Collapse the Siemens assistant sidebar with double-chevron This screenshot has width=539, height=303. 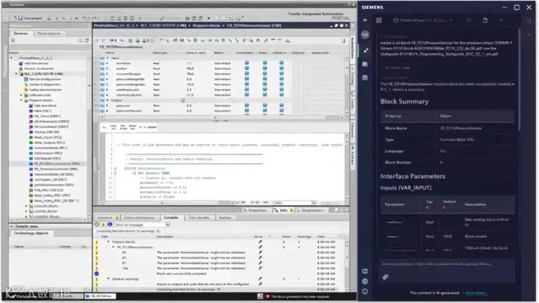tap(365, 20)
